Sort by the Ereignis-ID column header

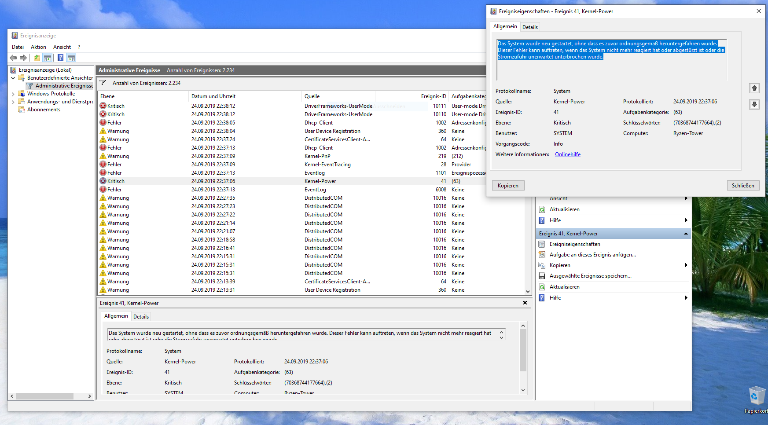click(x=412, y=96)
